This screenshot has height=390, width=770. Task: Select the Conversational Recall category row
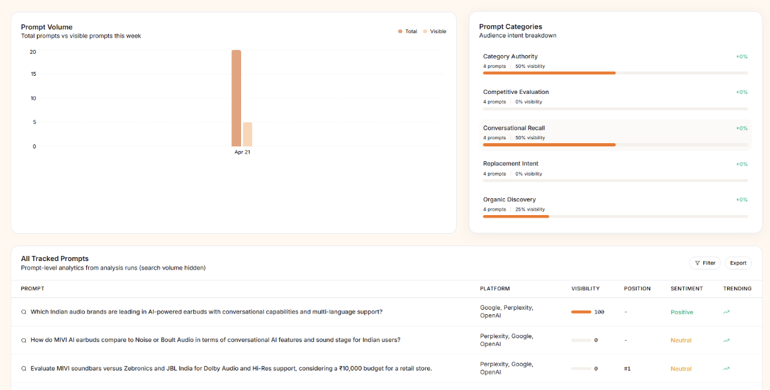coord(615,135)
